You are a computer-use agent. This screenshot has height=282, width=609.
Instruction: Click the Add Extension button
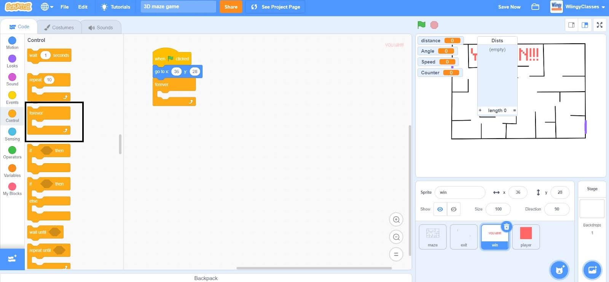[12, 259]
